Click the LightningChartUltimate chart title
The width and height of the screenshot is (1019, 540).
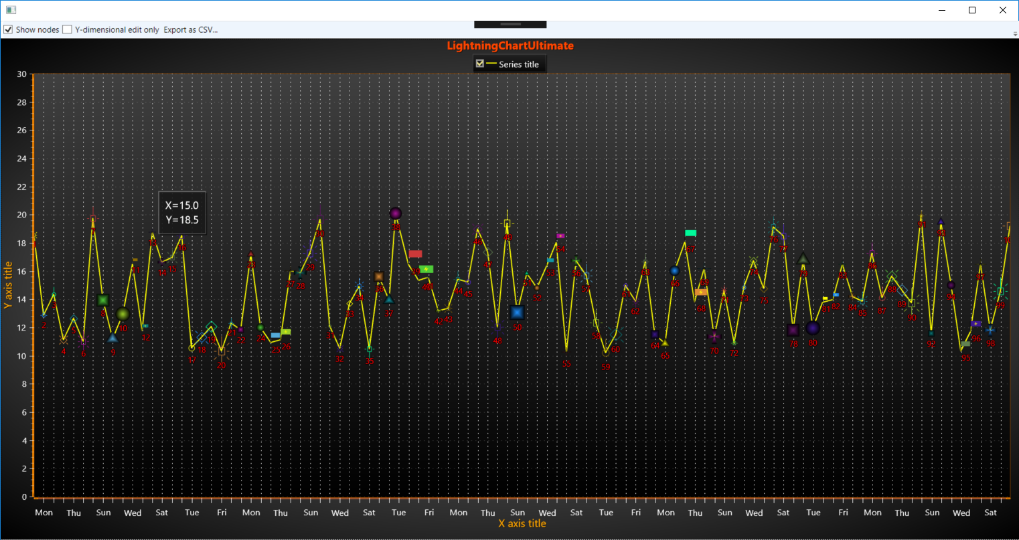510,46
